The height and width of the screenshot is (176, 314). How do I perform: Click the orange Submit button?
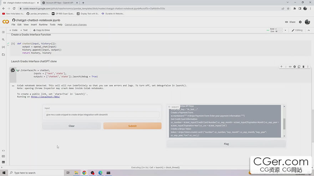(132, 126)
